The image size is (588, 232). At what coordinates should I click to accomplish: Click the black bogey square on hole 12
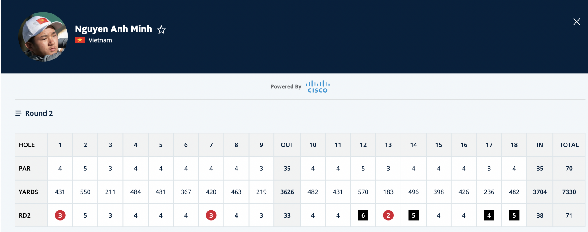point(363,215)
